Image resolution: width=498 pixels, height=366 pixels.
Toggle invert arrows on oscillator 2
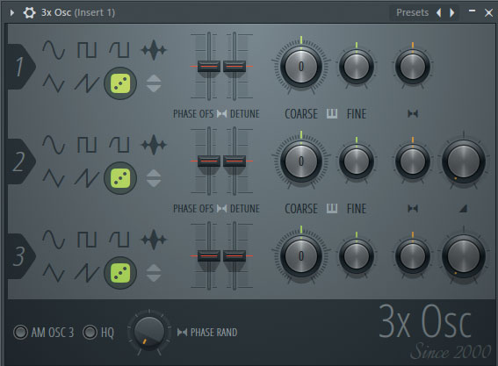coord(154,178)
